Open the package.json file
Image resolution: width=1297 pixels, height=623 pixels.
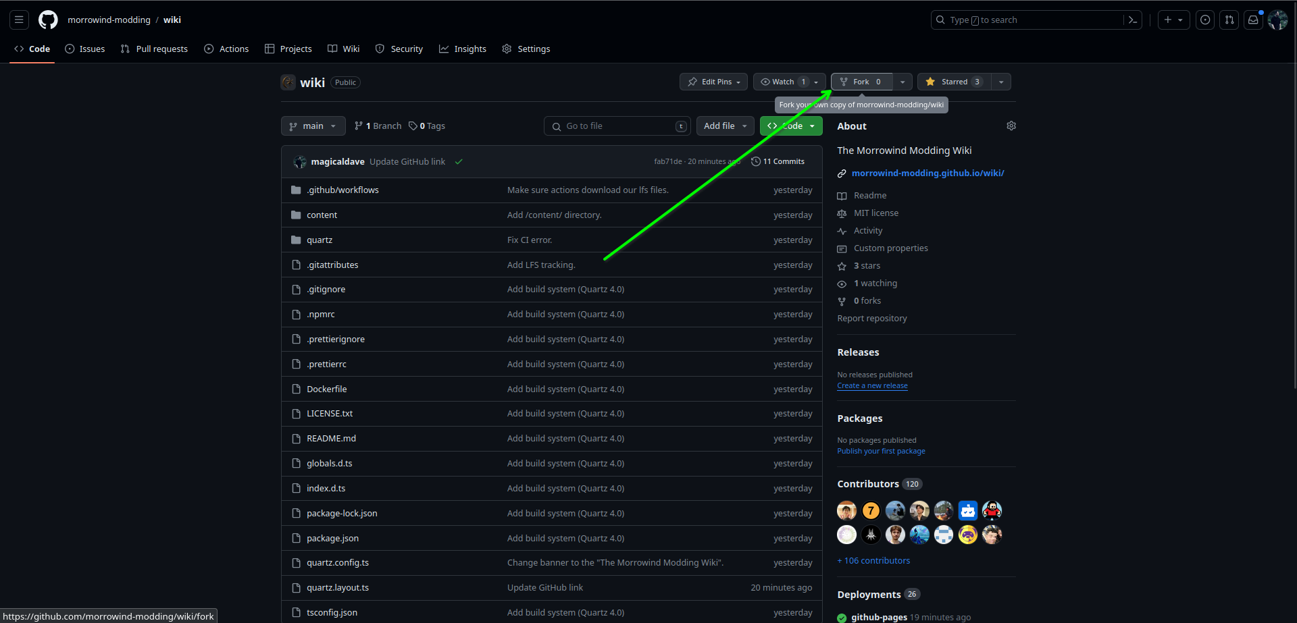point(332,539)
